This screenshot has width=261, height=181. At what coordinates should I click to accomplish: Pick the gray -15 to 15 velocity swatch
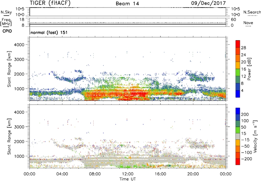click(238, 136)
